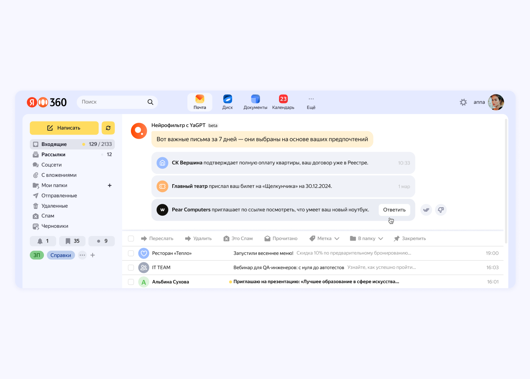The image size is (530, 379).
Task: Click the Pear Computers logo icon
Action: pos(162,210)
